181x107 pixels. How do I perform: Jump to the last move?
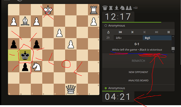tap(157, 32)
